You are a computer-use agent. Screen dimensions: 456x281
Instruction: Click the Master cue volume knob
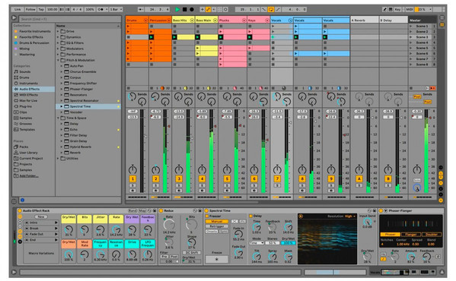pos(417,188)
